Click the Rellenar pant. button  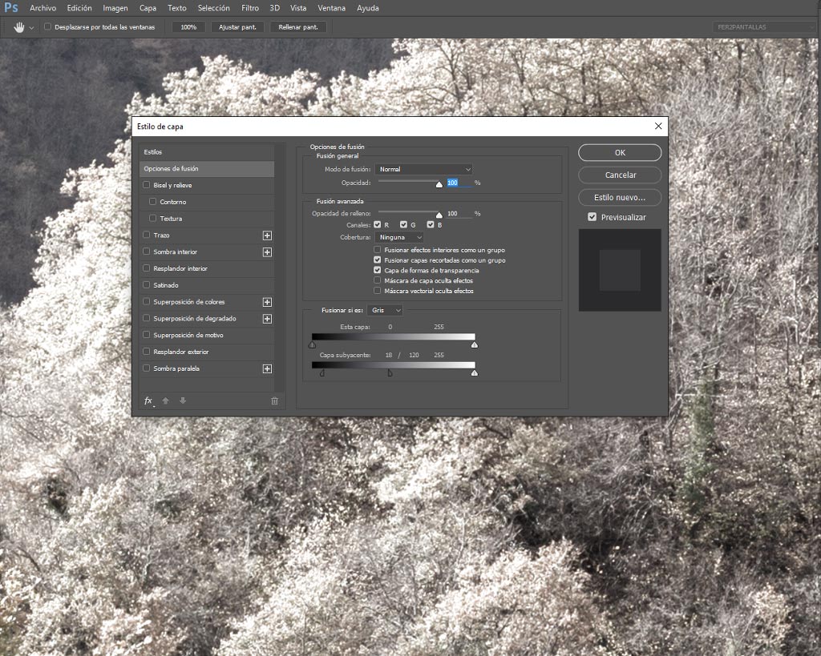[x=298, y=27]
